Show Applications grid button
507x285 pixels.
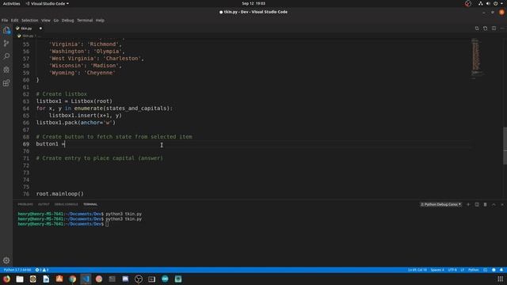[500, 279]
